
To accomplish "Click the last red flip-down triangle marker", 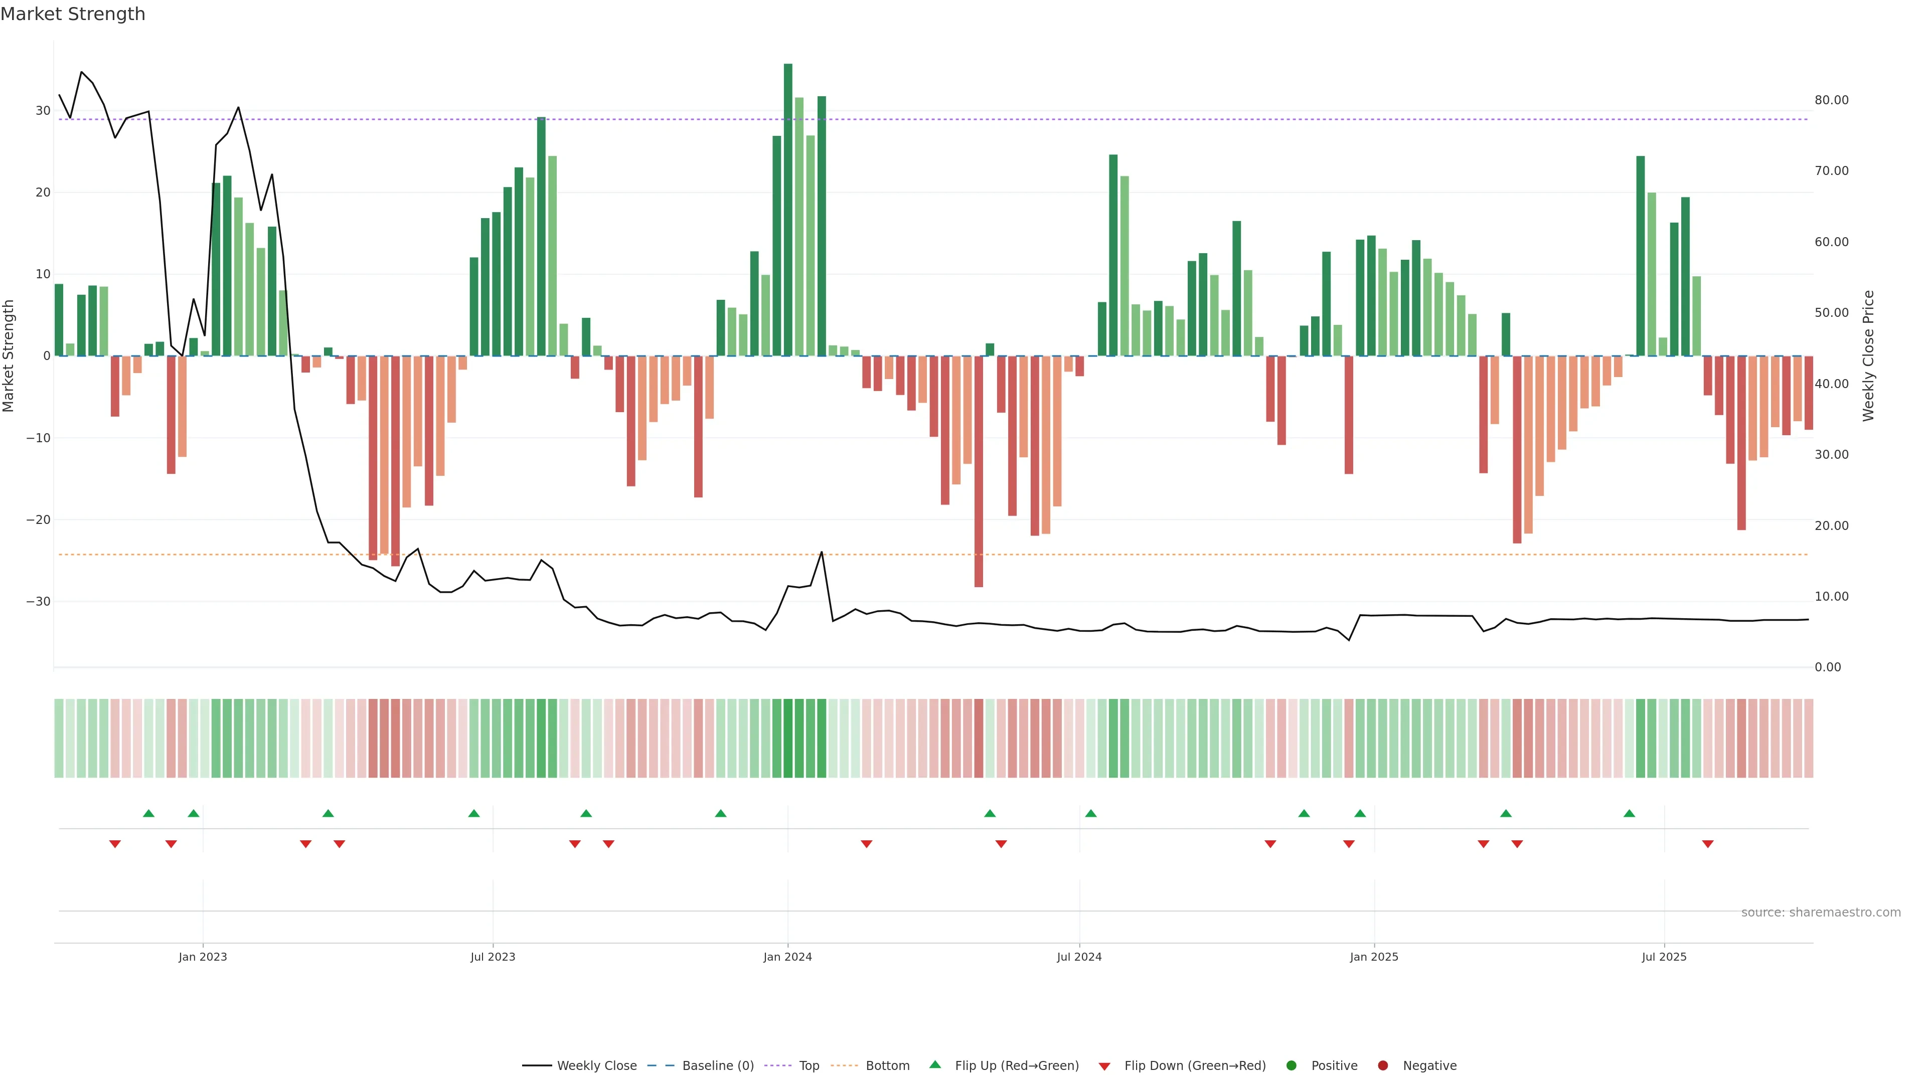I will tap(1708, 844).
